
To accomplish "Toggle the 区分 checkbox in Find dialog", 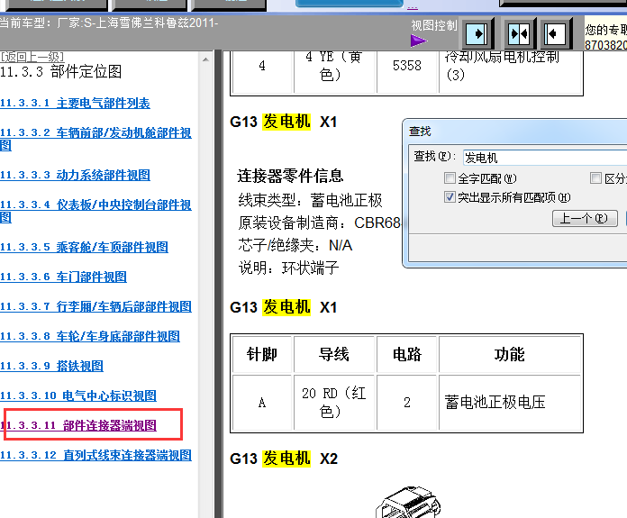I will tap(595, 178).
